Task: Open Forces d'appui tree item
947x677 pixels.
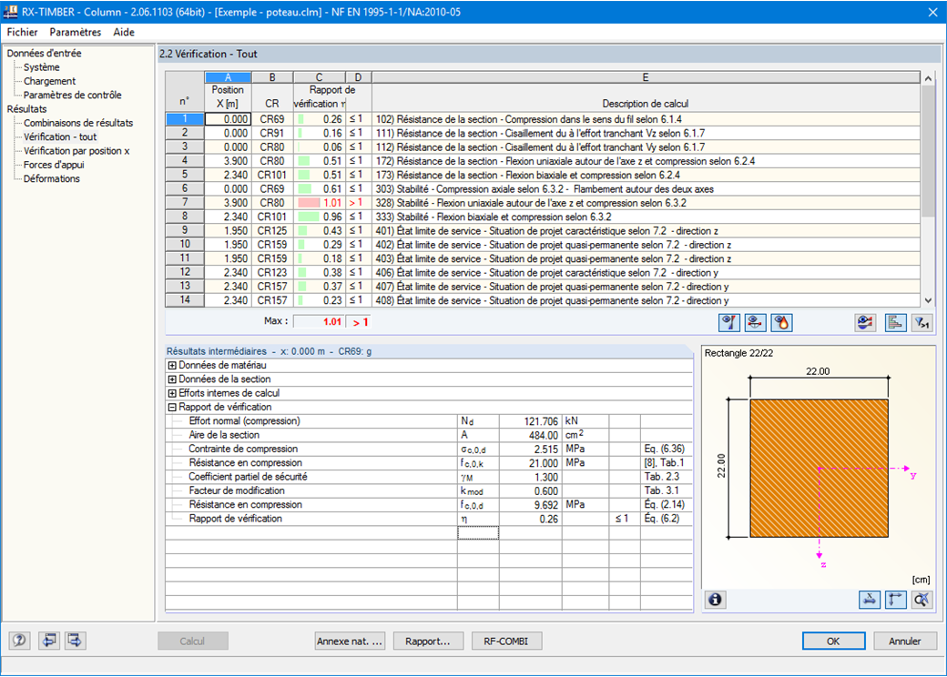Action: point(54,164)
